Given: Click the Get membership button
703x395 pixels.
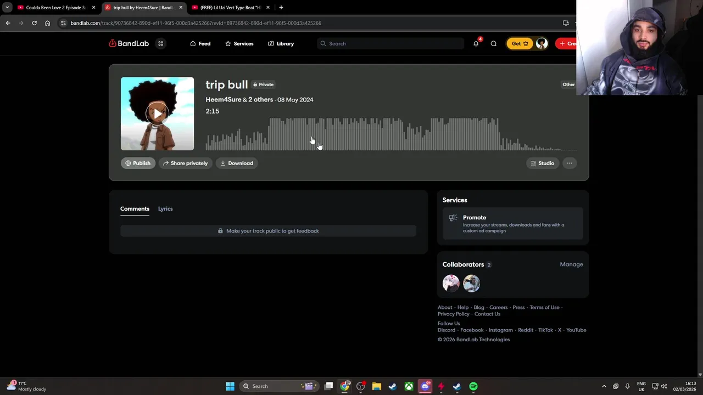Looking at the screenshot, I should (x=520, y=43).
